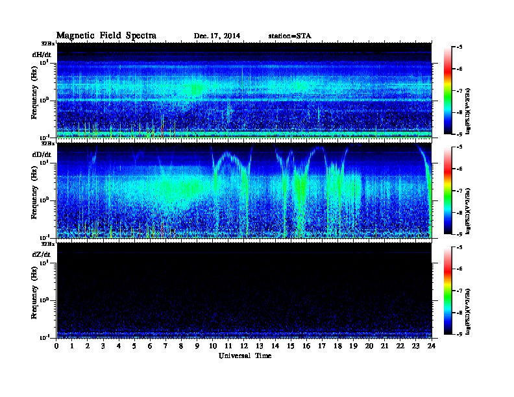The image size is (514, 397).
Task: Click the "-9" label on the dH/dt color bar
Action: click(x=459, y=134)
